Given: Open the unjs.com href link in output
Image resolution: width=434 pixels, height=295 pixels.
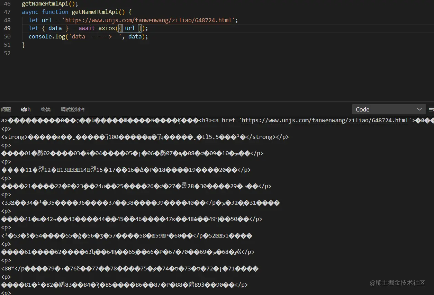Looking at the screenshot, I should [x=325, y=120].
